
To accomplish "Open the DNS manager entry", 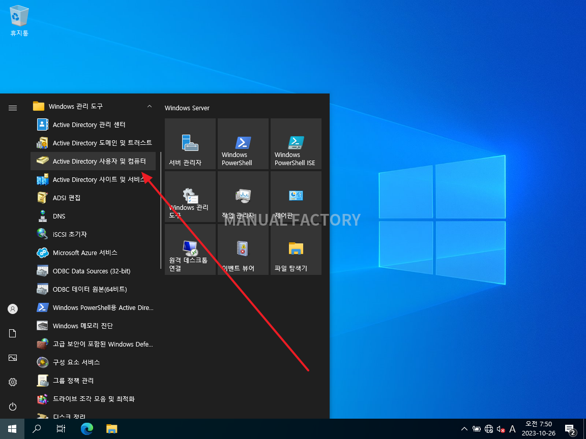I will (x=93, y=216).
